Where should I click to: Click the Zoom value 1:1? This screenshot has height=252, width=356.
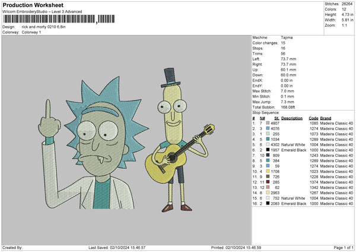tap(344, 25)
